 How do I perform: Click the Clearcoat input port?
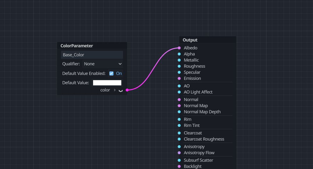pyautogui.click(x=179, y=133)
